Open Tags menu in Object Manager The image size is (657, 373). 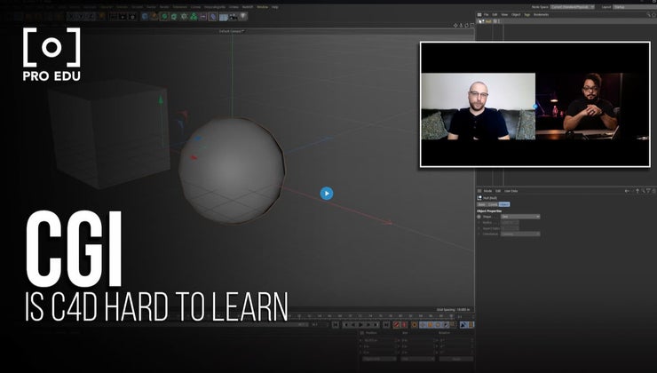click(x=527, y=15)
